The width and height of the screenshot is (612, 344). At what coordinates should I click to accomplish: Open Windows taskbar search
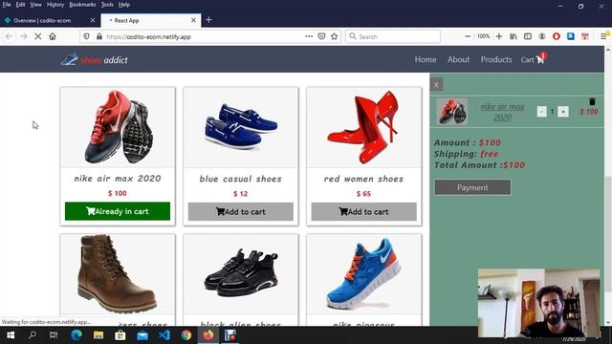pos(33,335)
